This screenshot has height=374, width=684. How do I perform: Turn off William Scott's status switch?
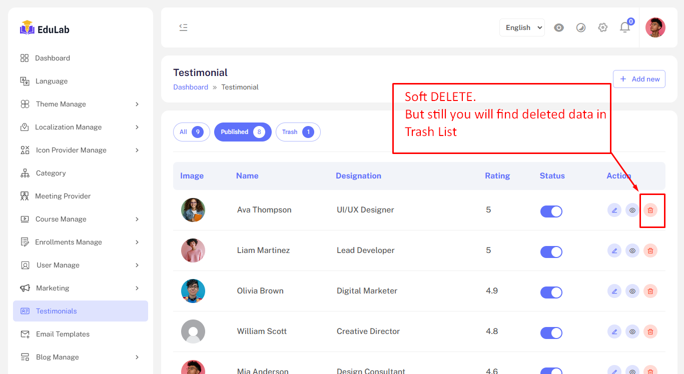pyautogui.click(x=551, y=332)
